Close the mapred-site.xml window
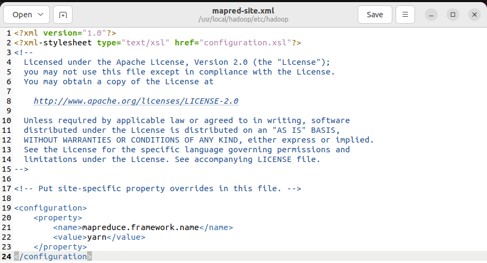 click(474, 15)
